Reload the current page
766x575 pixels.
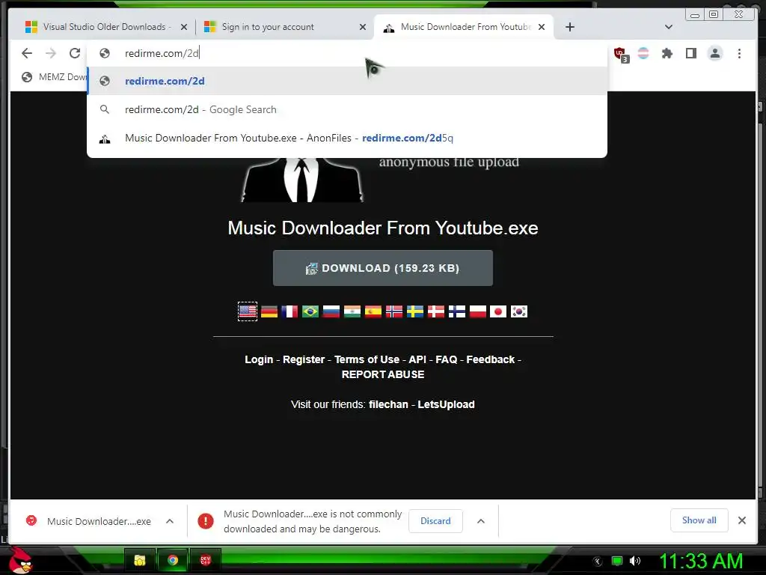75,53
